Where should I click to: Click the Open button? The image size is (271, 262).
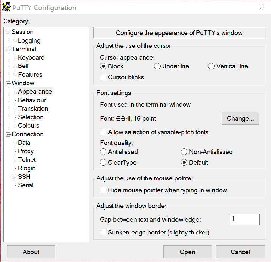pyautogui.click(x=187, y=252)
